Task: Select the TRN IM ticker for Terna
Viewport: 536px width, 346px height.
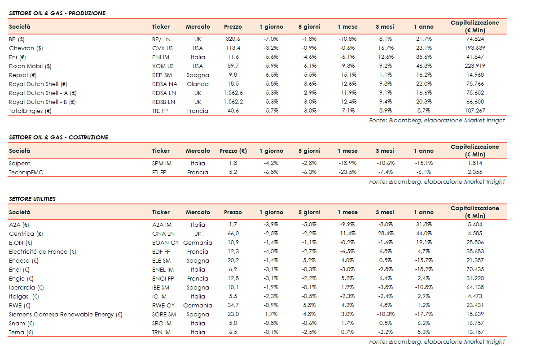Action: pos(162,332)
